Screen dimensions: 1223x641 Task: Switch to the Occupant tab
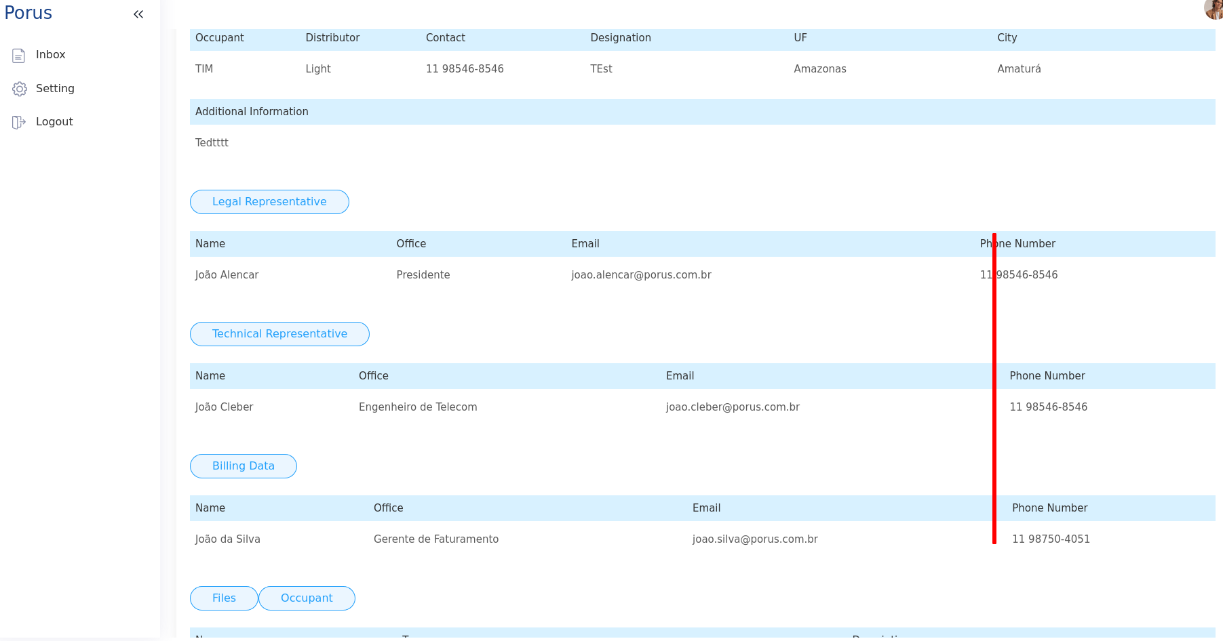(x=307, y=598)
